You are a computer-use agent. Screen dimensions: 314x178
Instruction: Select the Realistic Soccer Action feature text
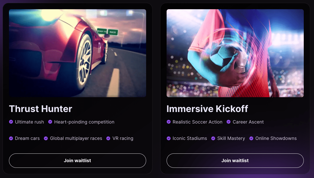[198, 122]
